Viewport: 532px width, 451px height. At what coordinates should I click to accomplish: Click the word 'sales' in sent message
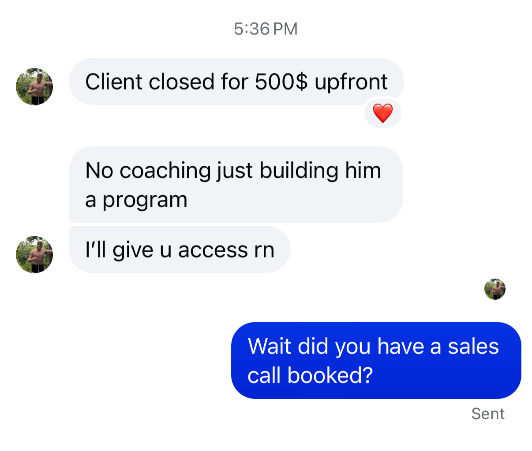tap(473, 346)
